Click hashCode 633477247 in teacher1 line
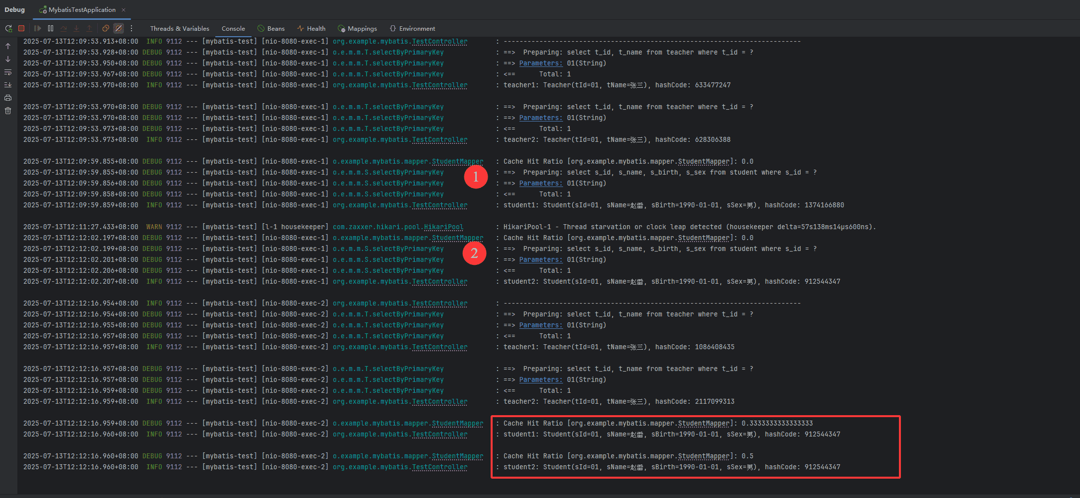1080x498 pixels. (x=712, y=85)
